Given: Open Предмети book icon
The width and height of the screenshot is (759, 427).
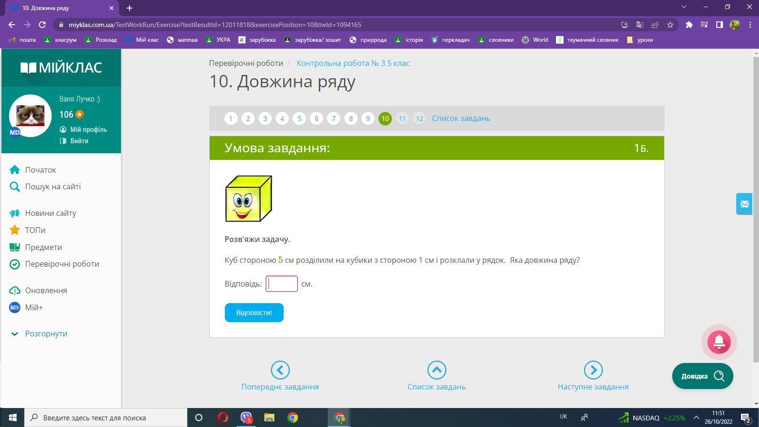Looking at the screenshot, I should tap(15, 247).
